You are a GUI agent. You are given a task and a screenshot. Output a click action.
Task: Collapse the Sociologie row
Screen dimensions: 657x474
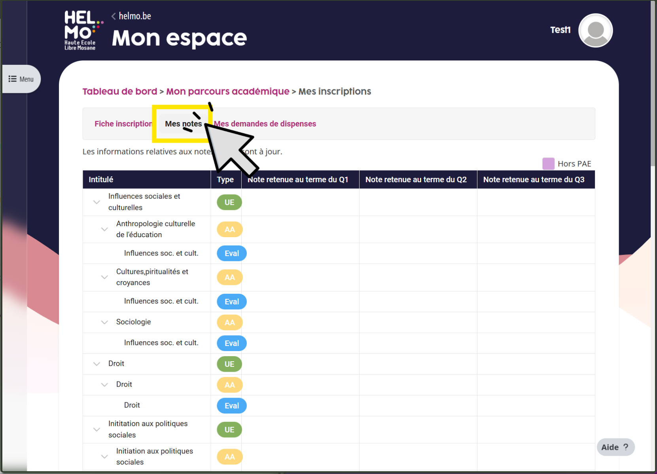pos(104,322)
